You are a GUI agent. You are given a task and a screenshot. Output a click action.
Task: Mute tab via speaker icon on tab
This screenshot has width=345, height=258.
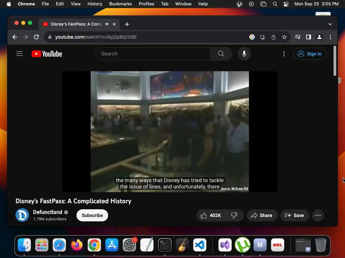(x=107, y=24)
